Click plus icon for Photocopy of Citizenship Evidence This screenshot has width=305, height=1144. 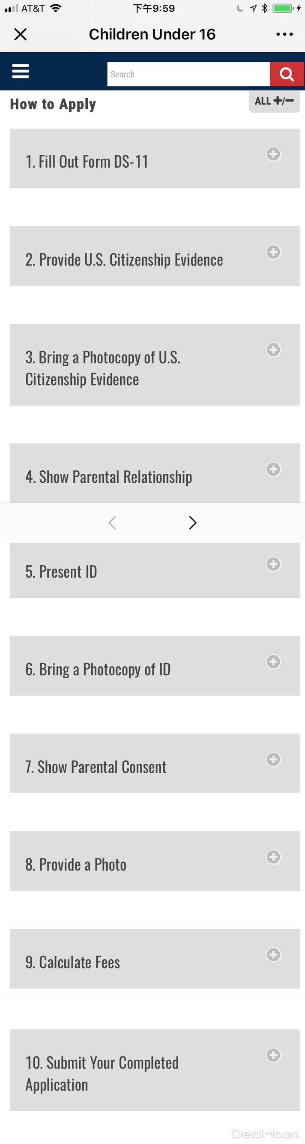(x=273, y=350)
